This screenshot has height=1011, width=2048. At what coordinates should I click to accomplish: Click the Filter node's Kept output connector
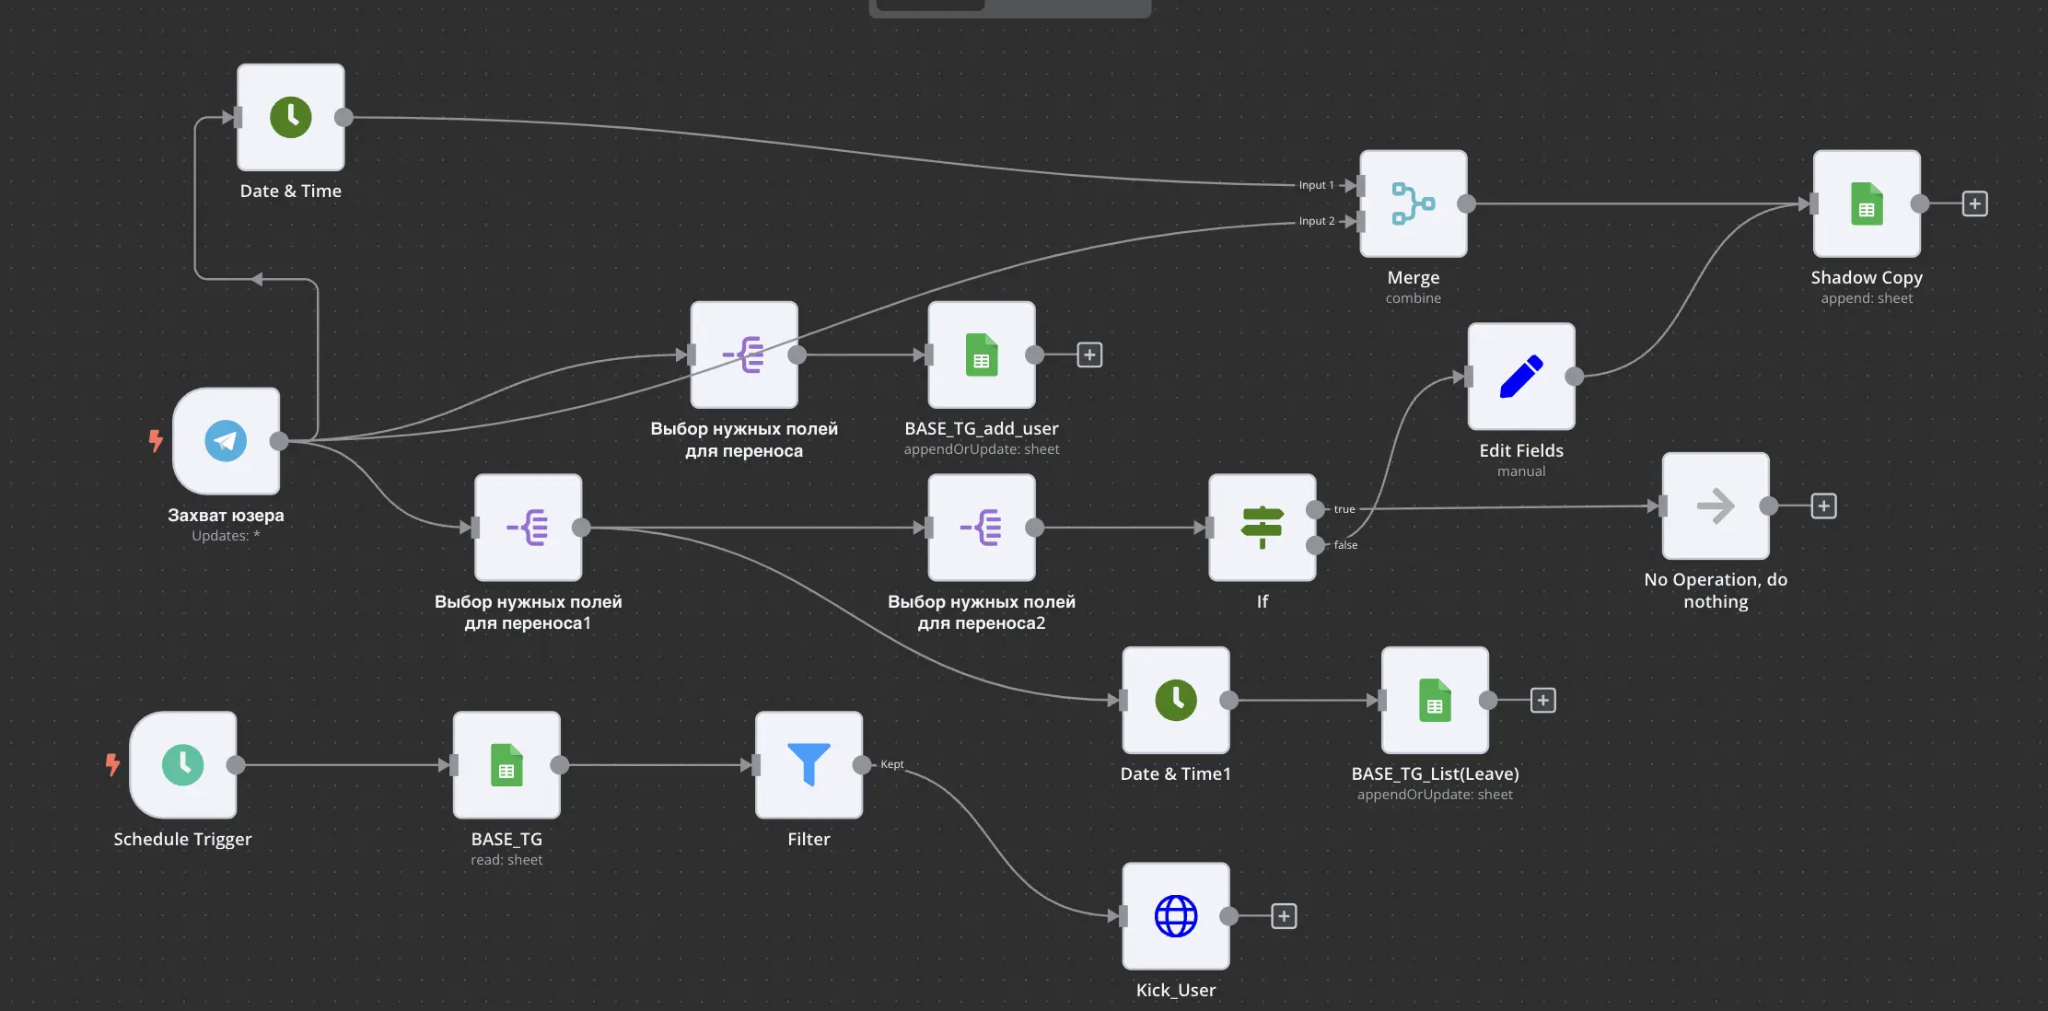(x=862, y=765)
